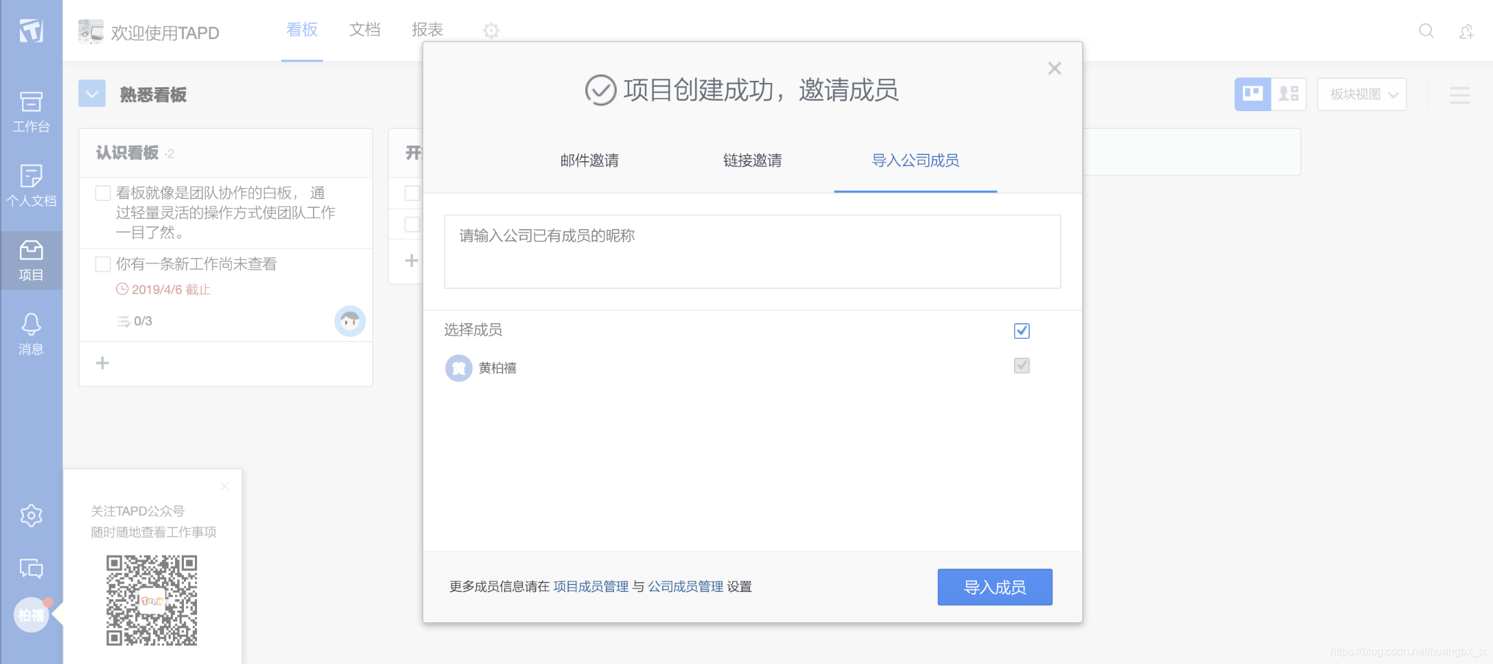Click the 认识看板 column title
Image resolution: width=1493 pixels, height=664 pixels.
click(127, 152)
